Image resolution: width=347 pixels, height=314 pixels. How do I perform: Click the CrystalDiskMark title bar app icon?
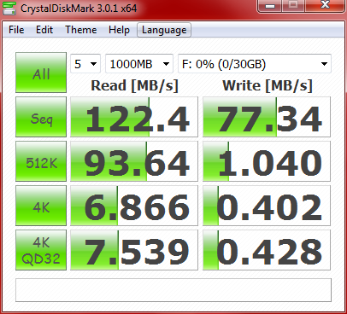click(x=9, y=9)
